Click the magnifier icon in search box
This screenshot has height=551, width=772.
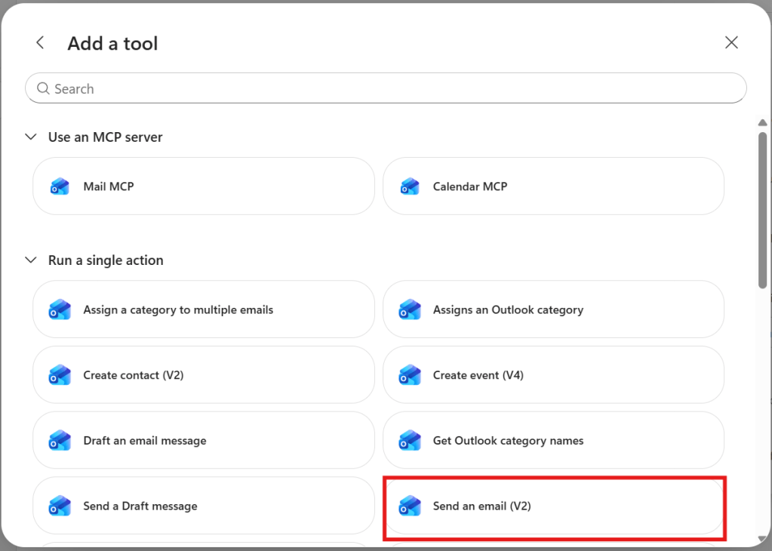click(43, 88)
